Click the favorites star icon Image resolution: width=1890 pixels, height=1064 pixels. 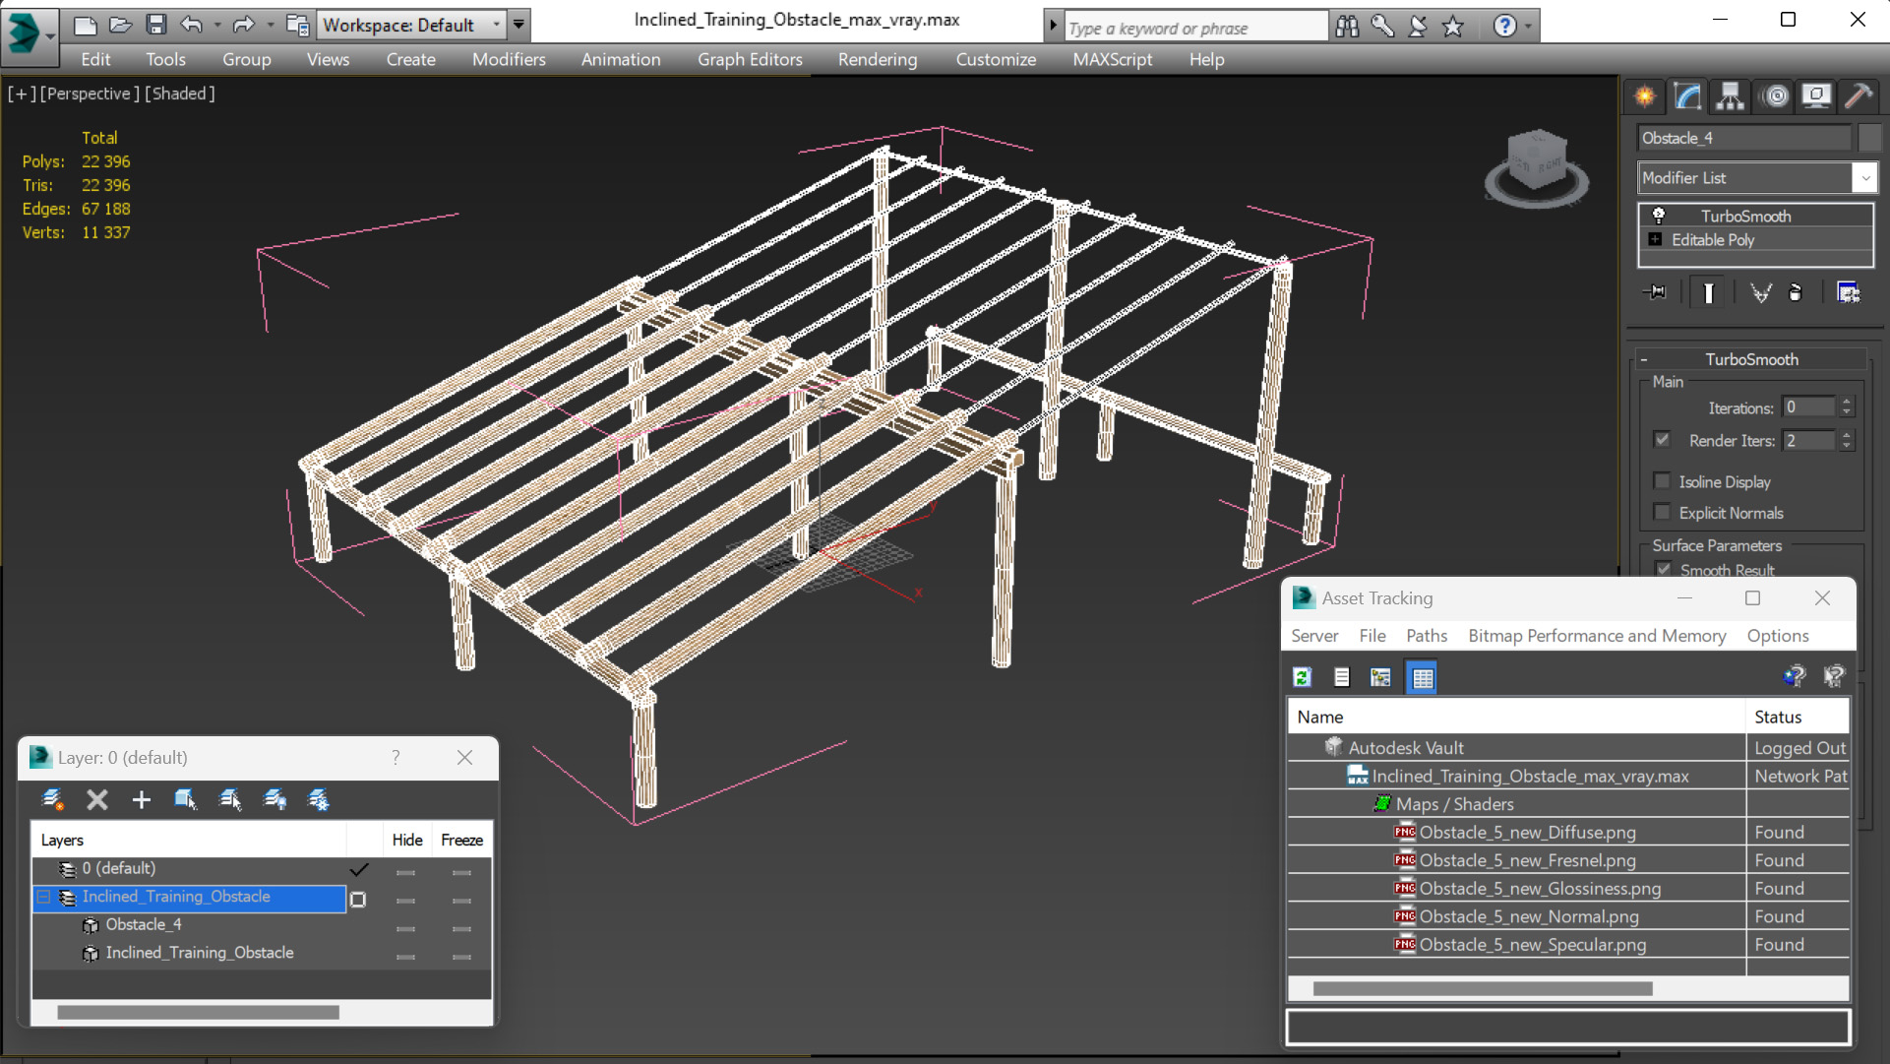tap(1453, 27)
